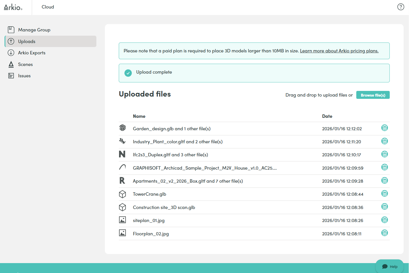Delete TowerCrane.glb upload
Image resolution: width=409 pixels, height=273 pixels.
pyautogui.click(x=385, y=193)
